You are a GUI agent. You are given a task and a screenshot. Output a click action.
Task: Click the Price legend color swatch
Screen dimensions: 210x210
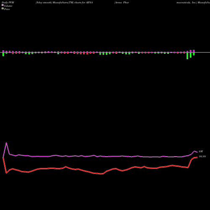[3, 8]
